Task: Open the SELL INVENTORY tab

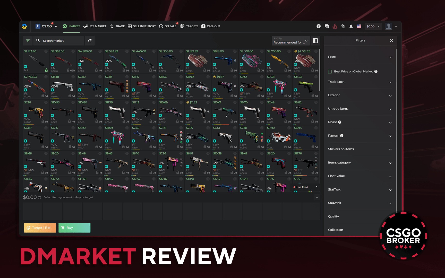Action: [x=142, y=26]
